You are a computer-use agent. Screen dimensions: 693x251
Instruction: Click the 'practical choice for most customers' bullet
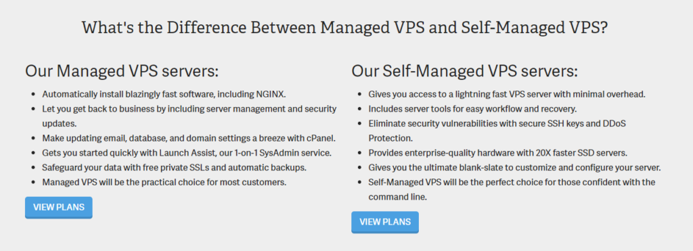click(x=164, y=182)
